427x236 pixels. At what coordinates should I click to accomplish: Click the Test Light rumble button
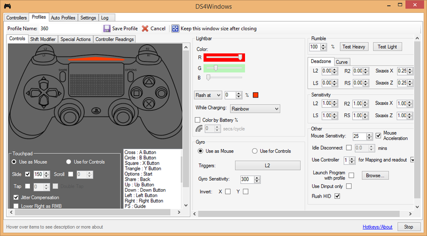388,47
